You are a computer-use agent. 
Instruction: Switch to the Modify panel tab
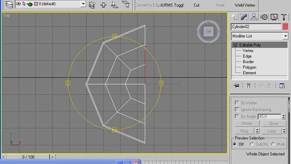[x=244, y=17]
